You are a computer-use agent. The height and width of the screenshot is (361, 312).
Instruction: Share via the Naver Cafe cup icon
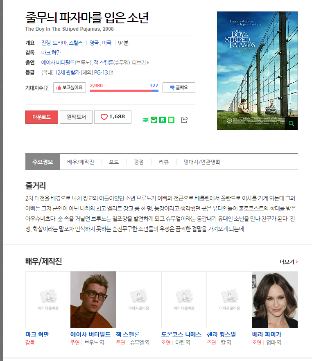(154, 120)
